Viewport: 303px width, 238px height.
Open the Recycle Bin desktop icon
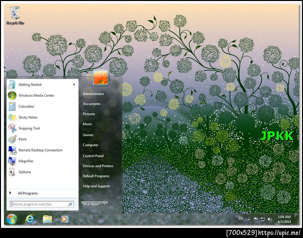[x=15, y=16]
